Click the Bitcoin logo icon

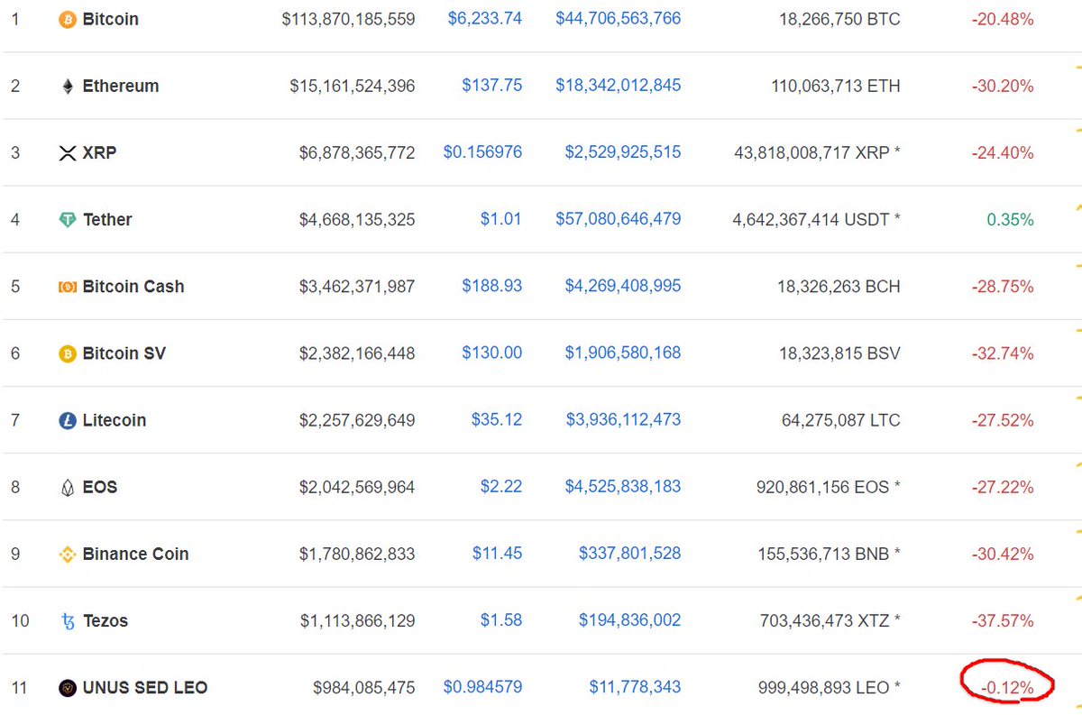click(67, 19)
